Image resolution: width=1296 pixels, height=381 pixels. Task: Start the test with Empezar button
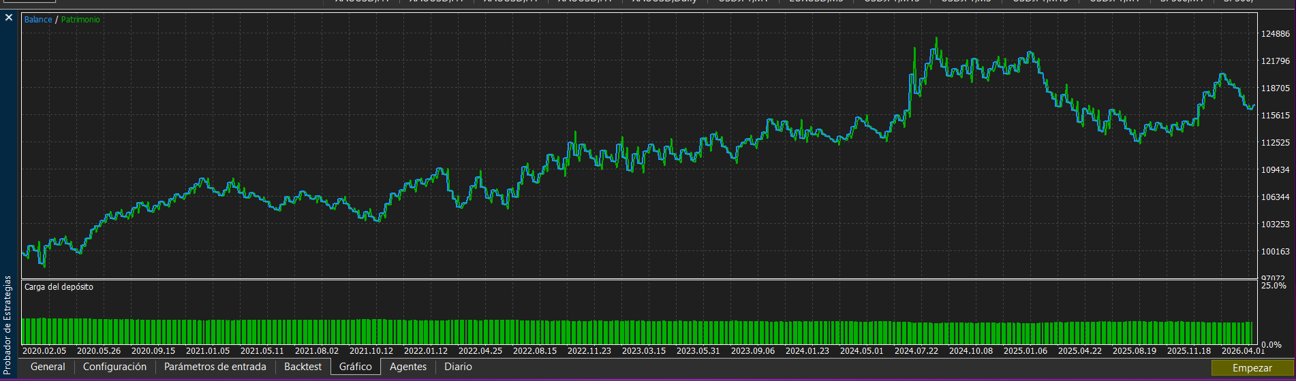point(1252,367)
